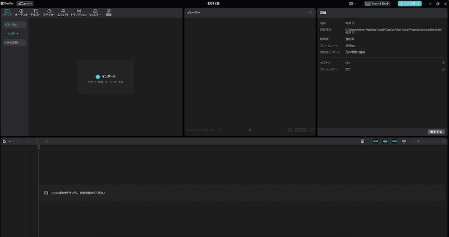
Task: Click the drag-material-here timeline placeholder
Action: (x=242, y=193)
